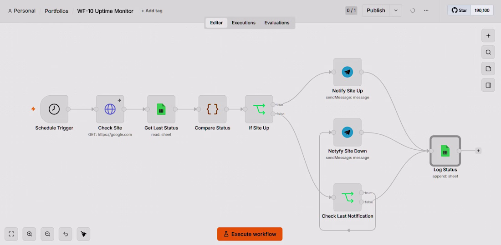Go to Personal breadcrumb
This screenshot has width=501, height=245.
[22, 11]
